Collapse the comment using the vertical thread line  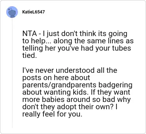tap(12, 73)
